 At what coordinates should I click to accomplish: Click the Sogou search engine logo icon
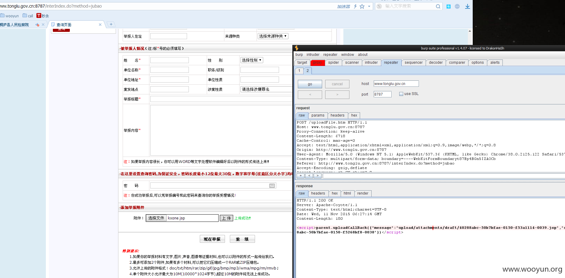(379, 6)
